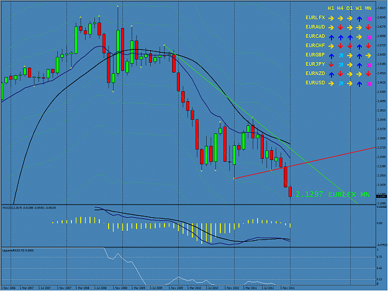The width and height of the screenshot is (388, 291).
Task: Click the EURJPY pair label
Action: click(315, 64)
